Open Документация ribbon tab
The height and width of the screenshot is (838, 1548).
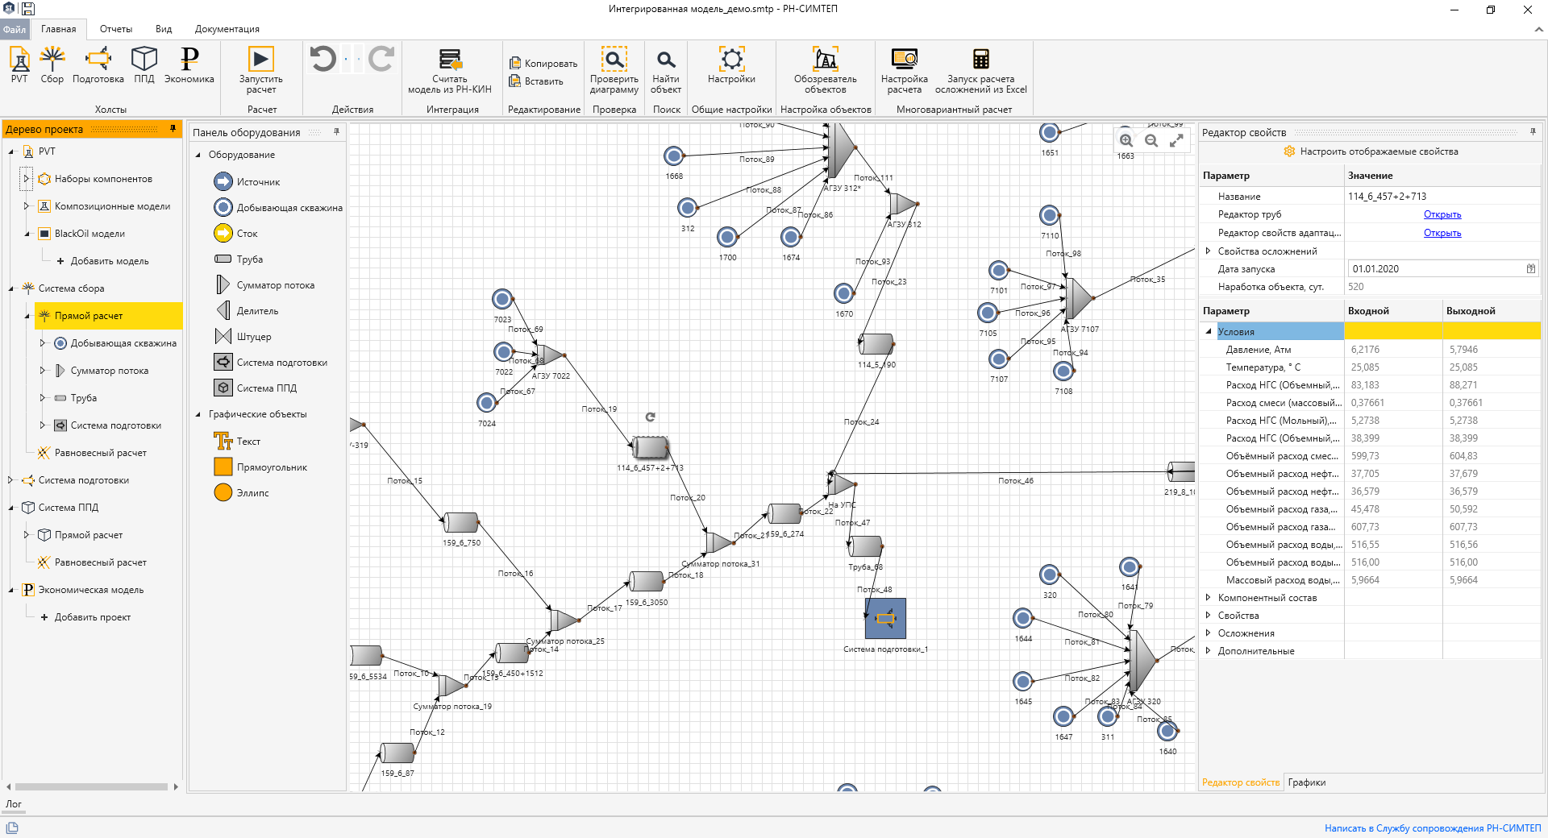pyautogui.click(x=227, y=29)
